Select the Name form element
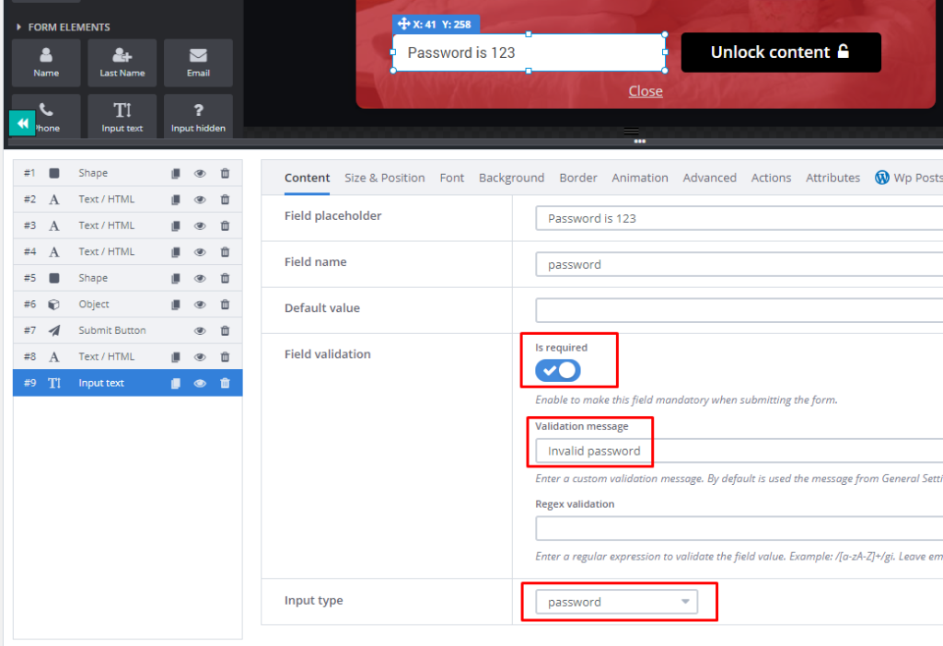The height and width of the screenshot is (646, 943). tap(45, 62)
